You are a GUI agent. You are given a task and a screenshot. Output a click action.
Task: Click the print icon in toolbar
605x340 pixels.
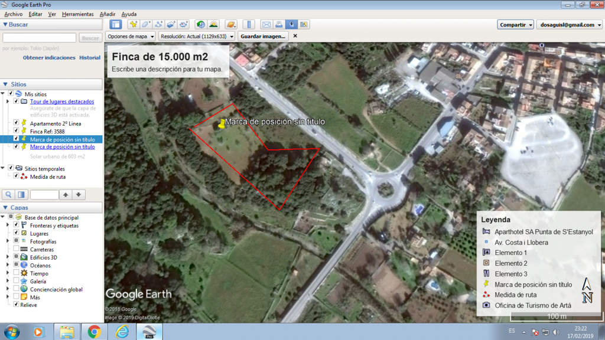(x=279, y=24)
